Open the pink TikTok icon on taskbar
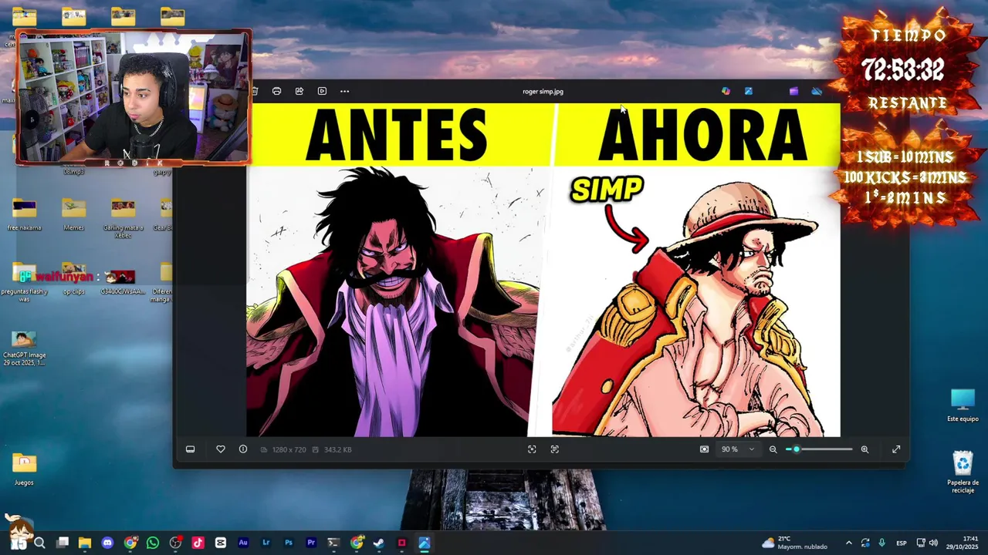This screenshot has height=555, width=988. (x=198, y=543)
